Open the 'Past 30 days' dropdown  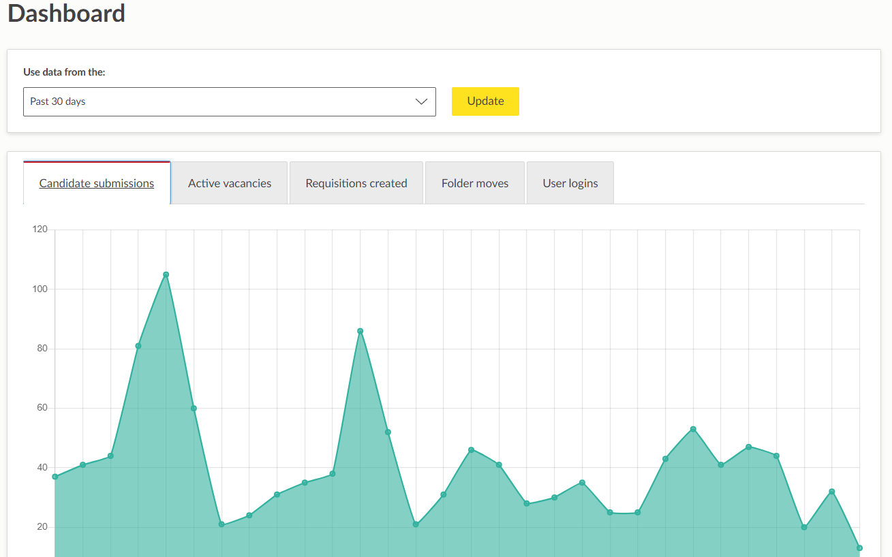[229, 101]
